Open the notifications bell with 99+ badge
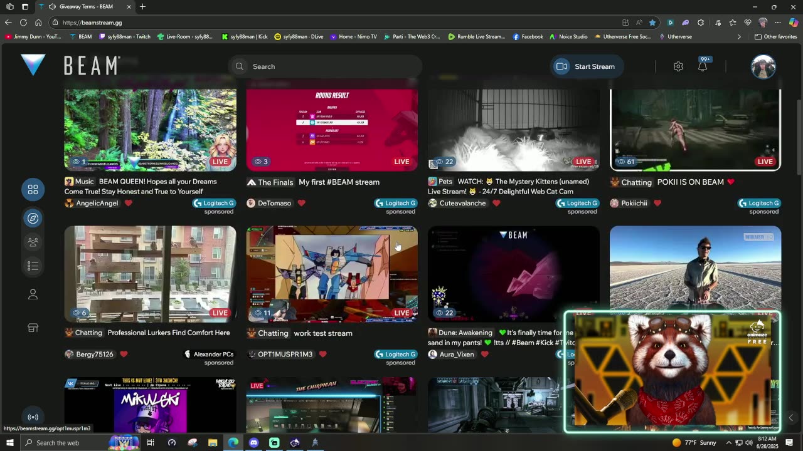This screenshot has height=451, width=803. coord(703,66)
